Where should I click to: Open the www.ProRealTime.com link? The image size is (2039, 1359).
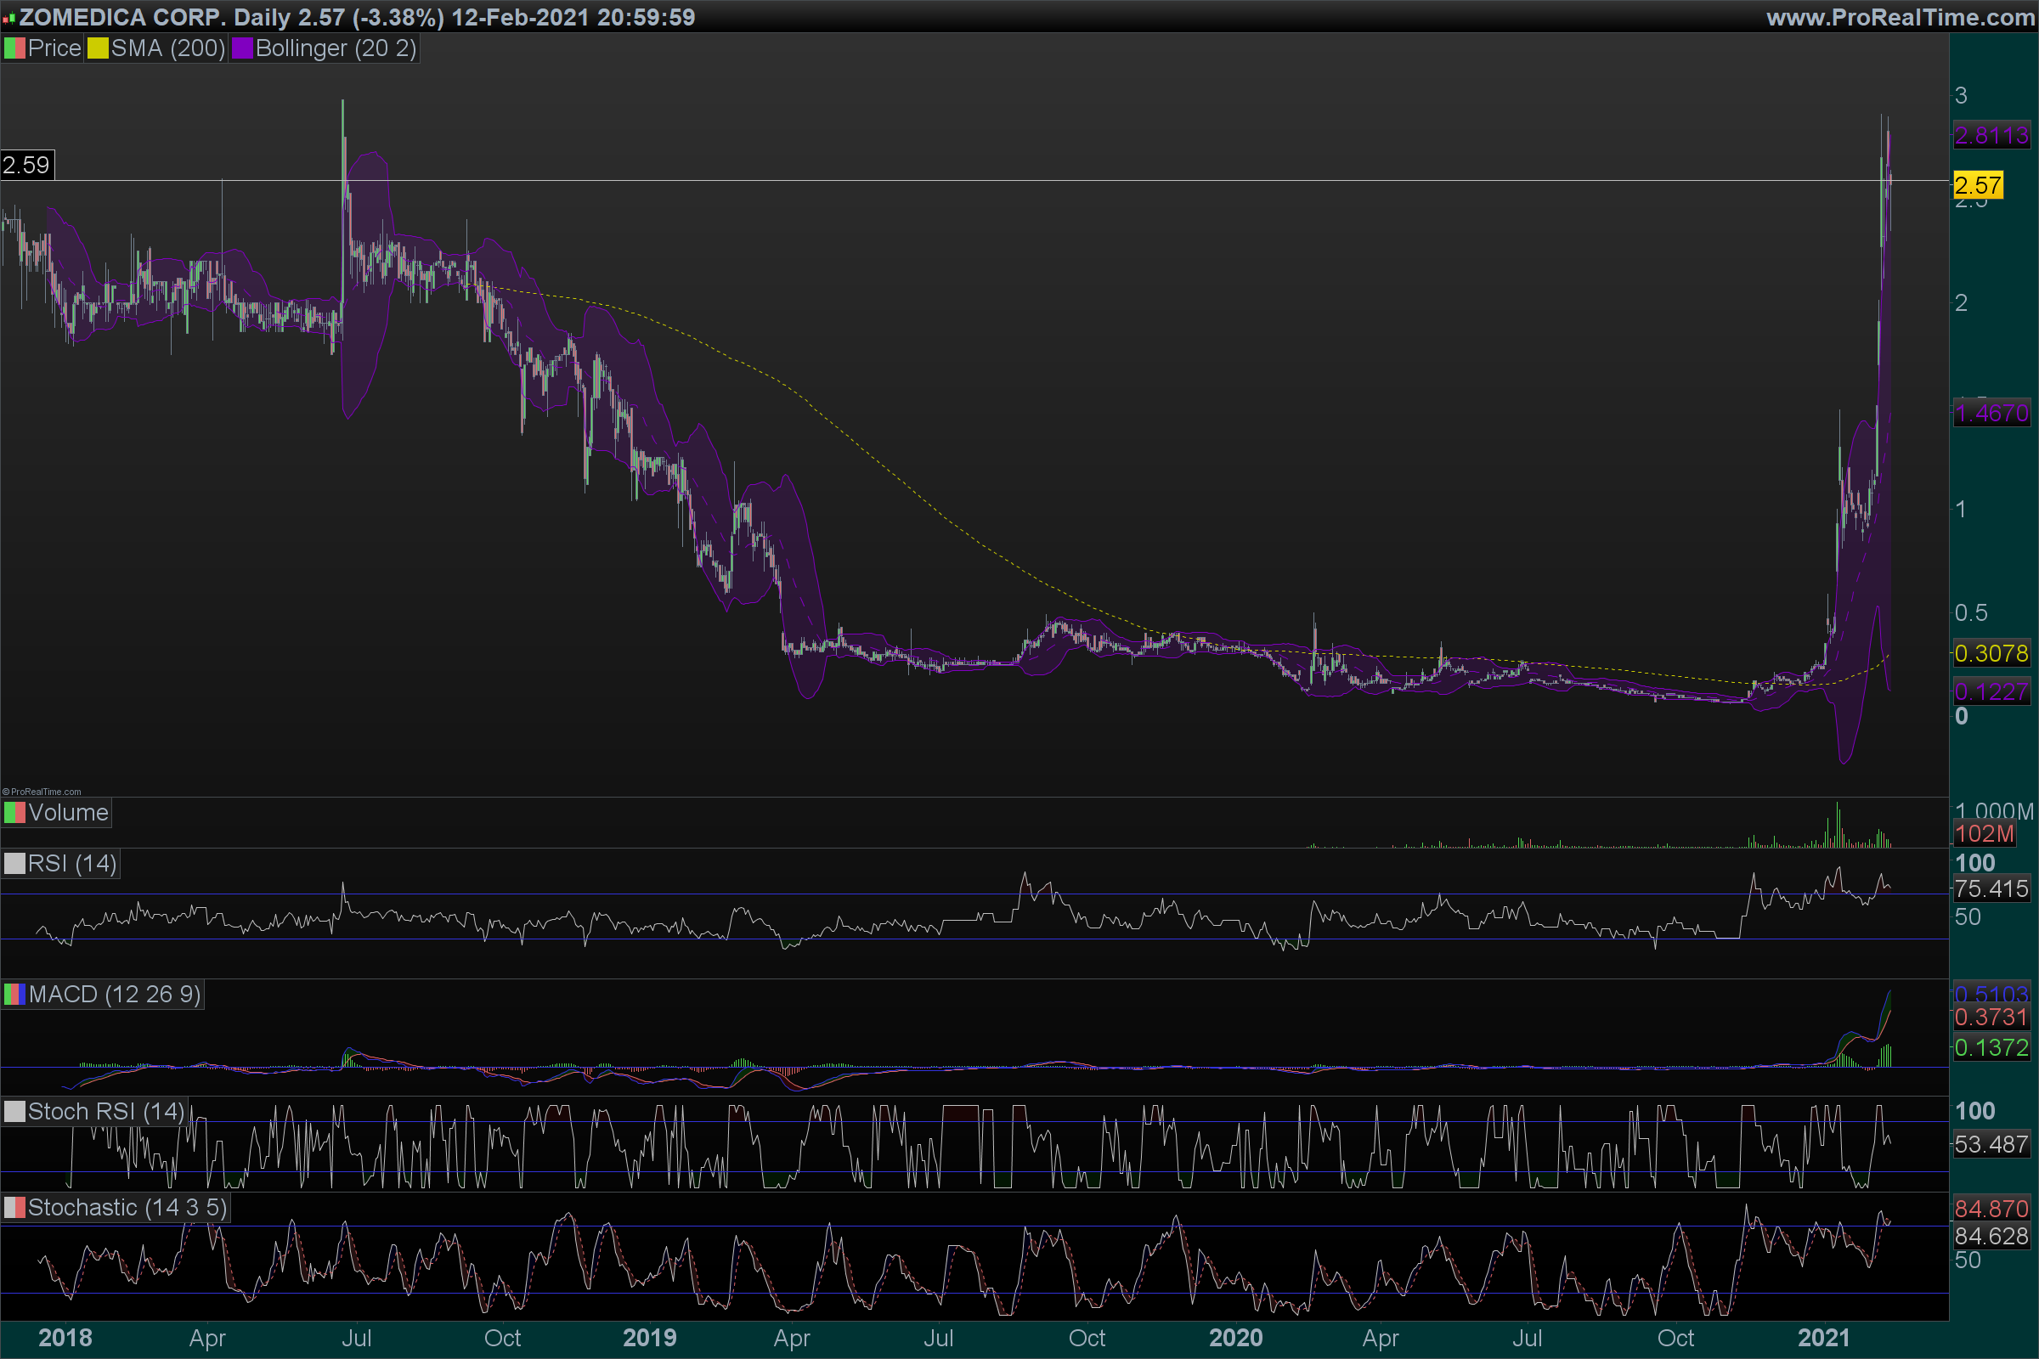pos(1900,17)
